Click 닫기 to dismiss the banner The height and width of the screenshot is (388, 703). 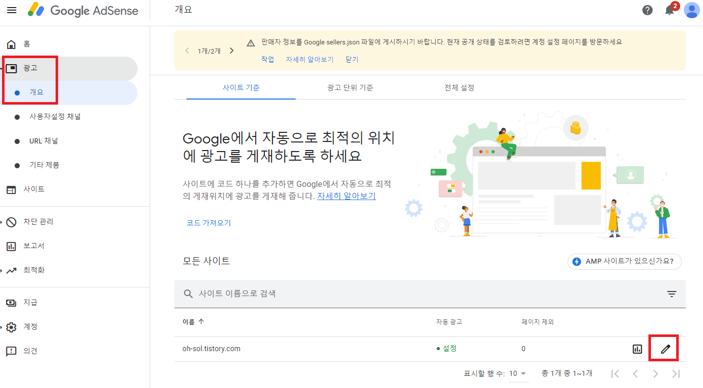point(352,59)
